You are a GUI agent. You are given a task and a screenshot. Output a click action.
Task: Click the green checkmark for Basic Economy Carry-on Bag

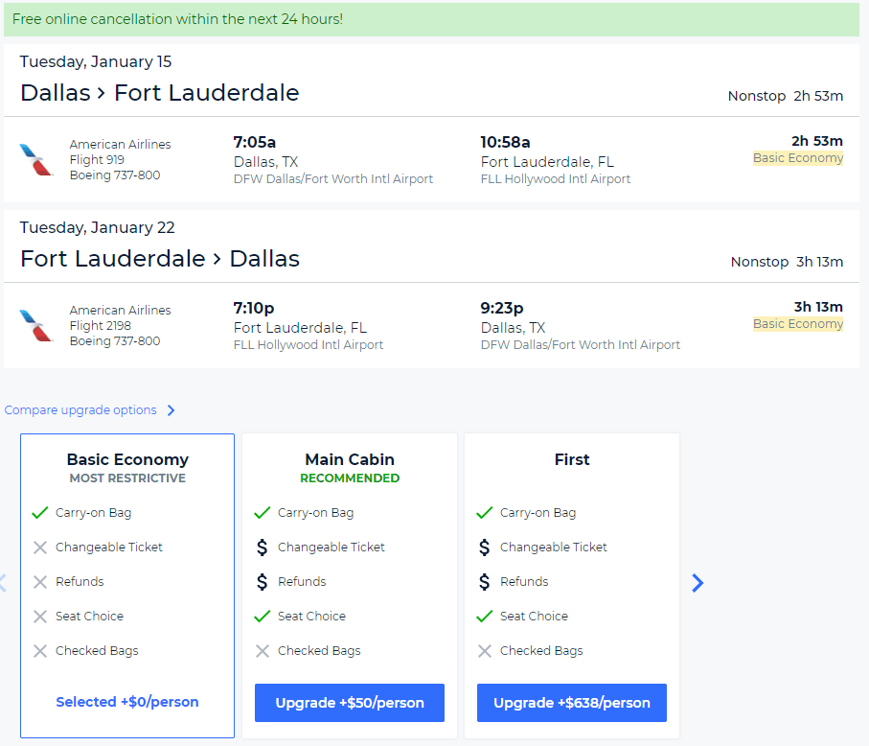[40, 512]
